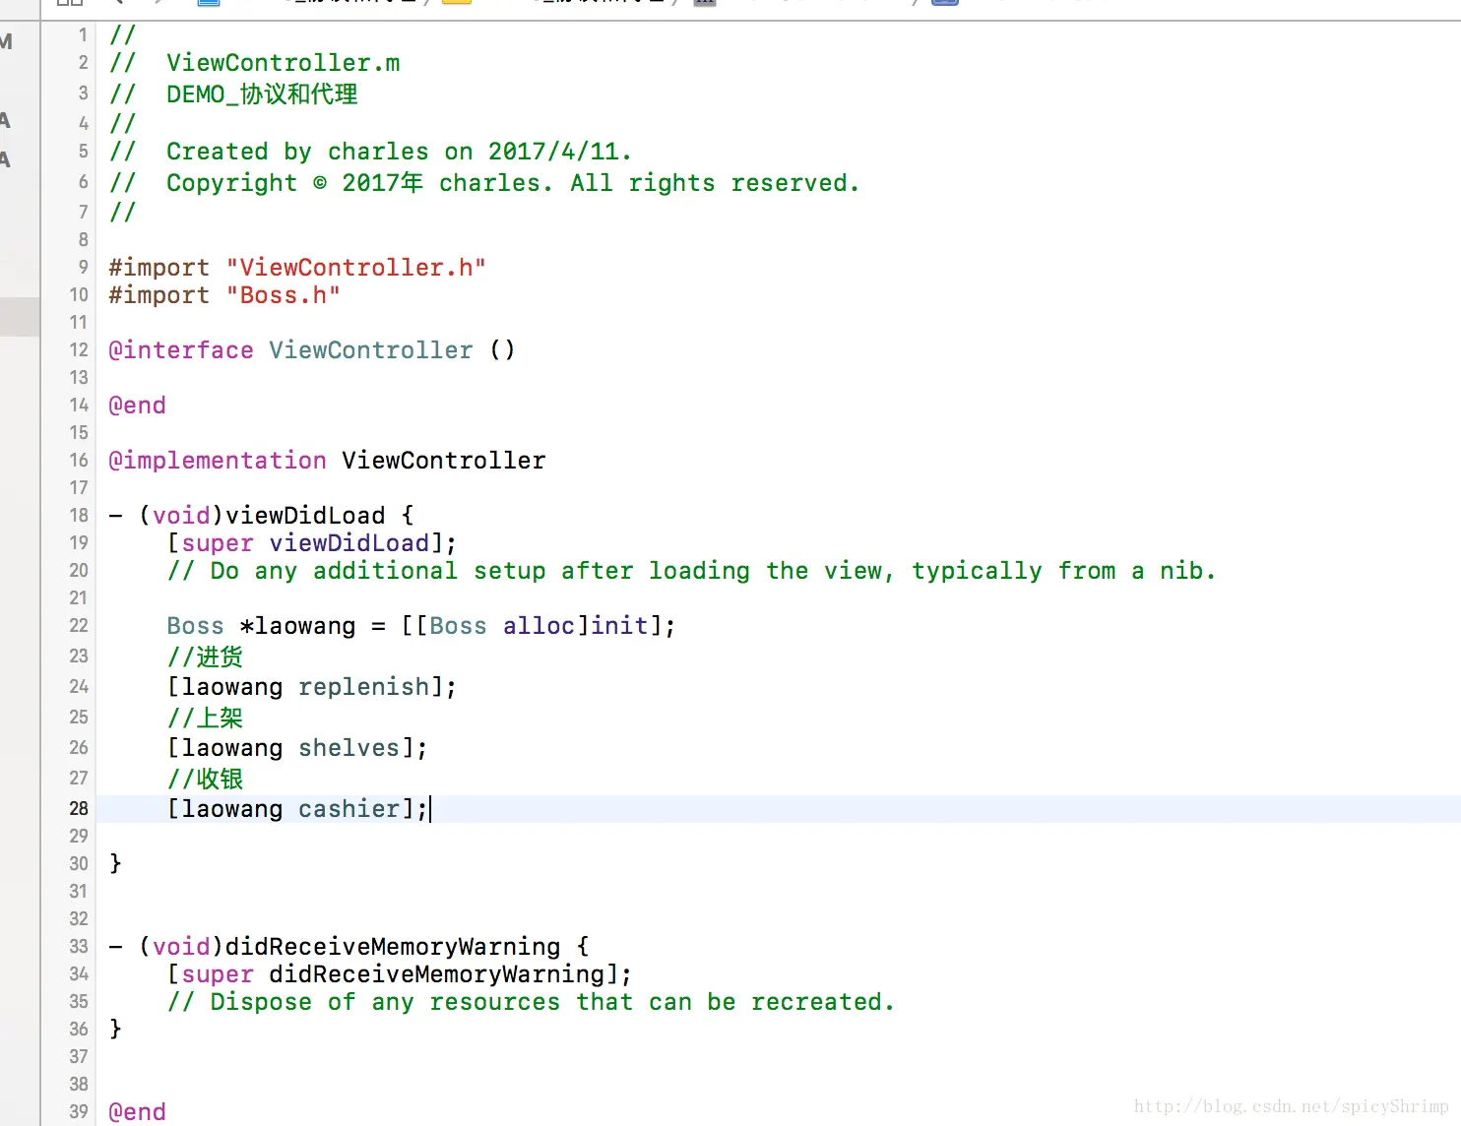Click the #import "ViewController.h" line
1461x1126 pixels.
[x=297, y=268]
